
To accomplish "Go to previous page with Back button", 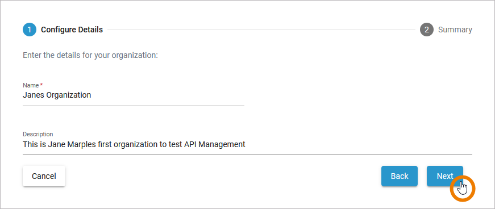I will tap(400, 176).
